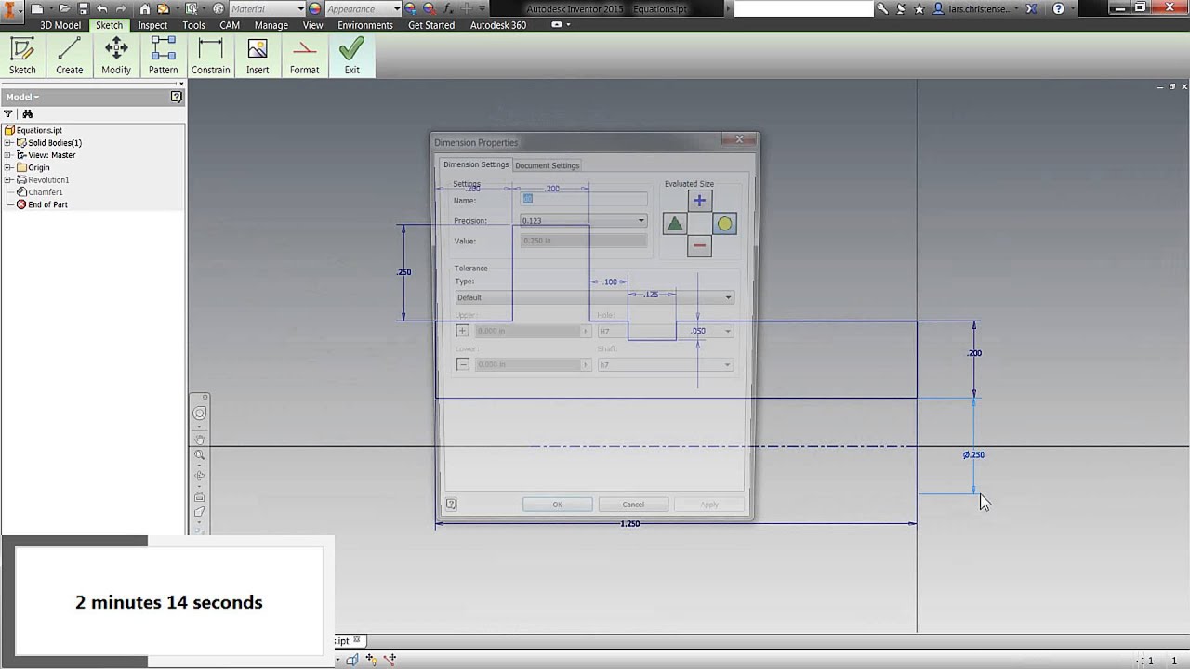Click the Help question mark icon

pos(1058,8)
